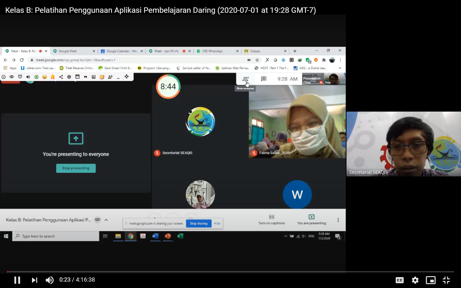The image size is (461, 288).
Task: Click the Show everyone participants icon
Action: point(246,79)
